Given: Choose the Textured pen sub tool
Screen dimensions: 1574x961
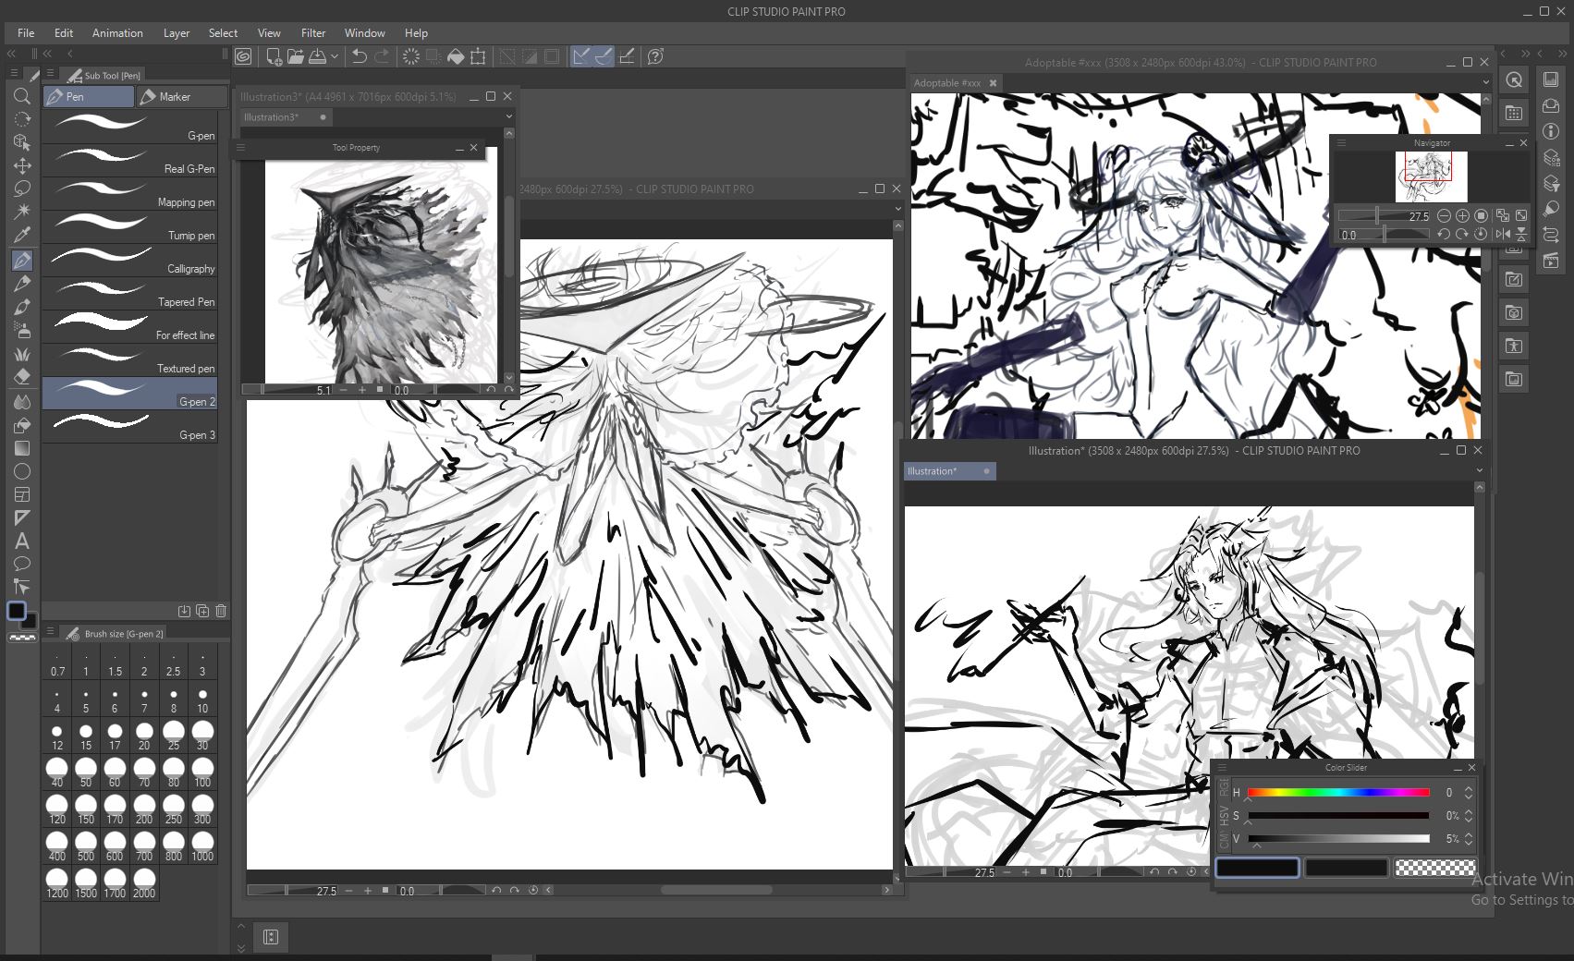Looking at the screenshot, I should tap(130, 361).
